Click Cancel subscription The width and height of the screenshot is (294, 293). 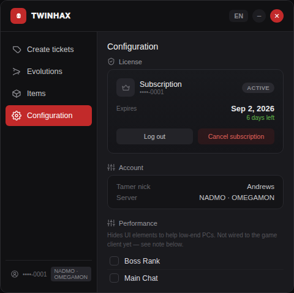[x=236, y=136]
